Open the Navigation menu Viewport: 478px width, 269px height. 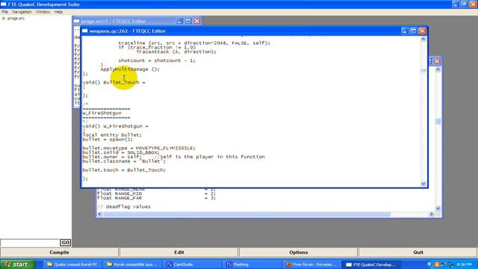coord(22,12)
